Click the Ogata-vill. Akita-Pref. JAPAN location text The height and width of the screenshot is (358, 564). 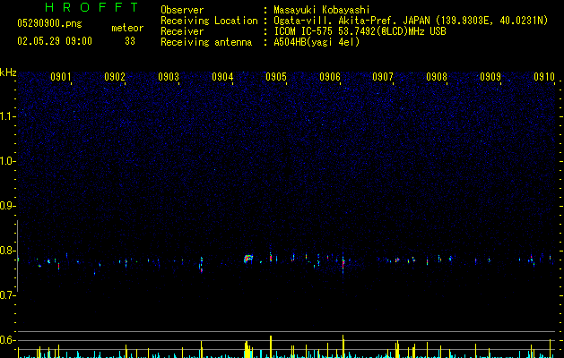point(411,21)
